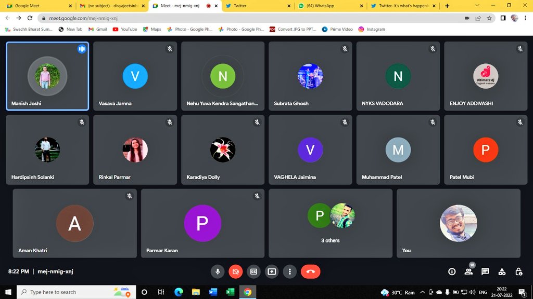Open the Activities shapes icon
This screenshot has height=299, width=533.
pos(502,271)
